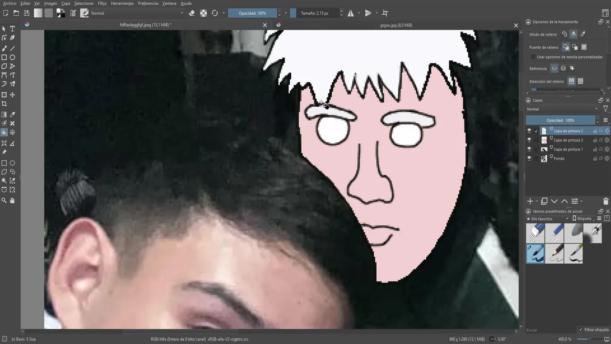
Task: Click the Buscar preset search field
Action: point(550,330)
